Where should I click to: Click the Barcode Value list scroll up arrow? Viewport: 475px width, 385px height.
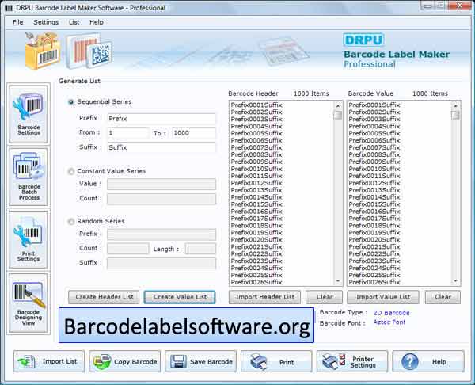(455, 106)
